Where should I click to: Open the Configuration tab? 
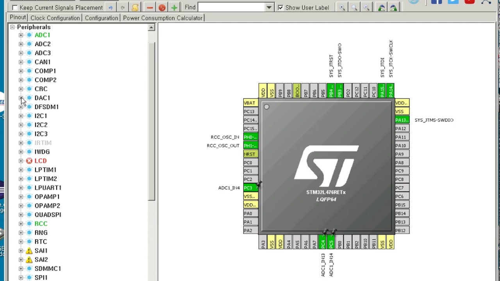click(x=102, y=18)
